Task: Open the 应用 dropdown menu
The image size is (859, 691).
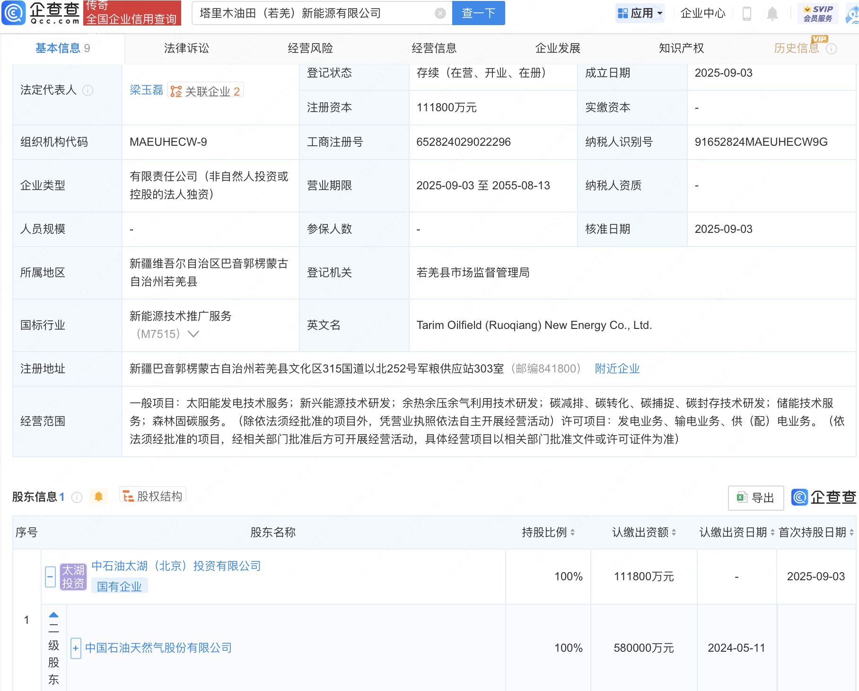Action: coord(640,13)
